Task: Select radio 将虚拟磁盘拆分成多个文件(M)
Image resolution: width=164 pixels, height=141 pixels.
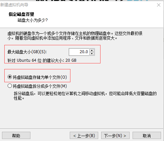Action: point(10,86)
